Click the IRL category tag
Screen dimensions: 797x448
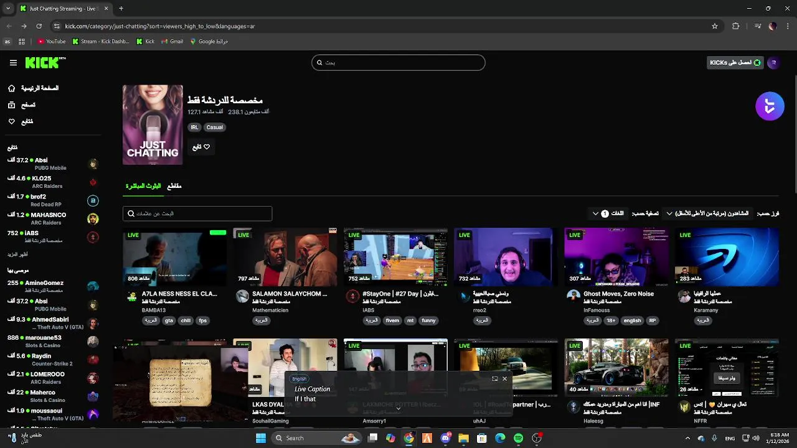point(194,127)
